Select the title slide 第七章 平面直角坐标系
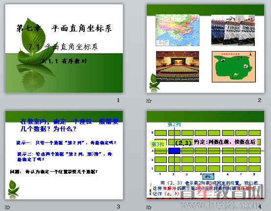 [x=64, y=49]
